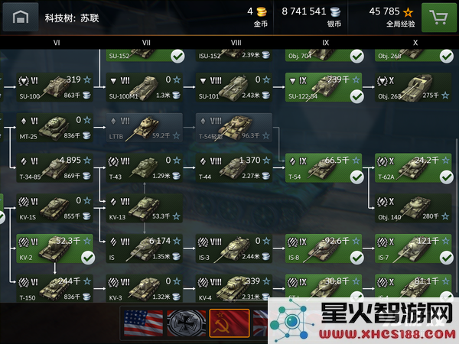
Task: Open the IS-3 tank card
Action: pos(234,248)
